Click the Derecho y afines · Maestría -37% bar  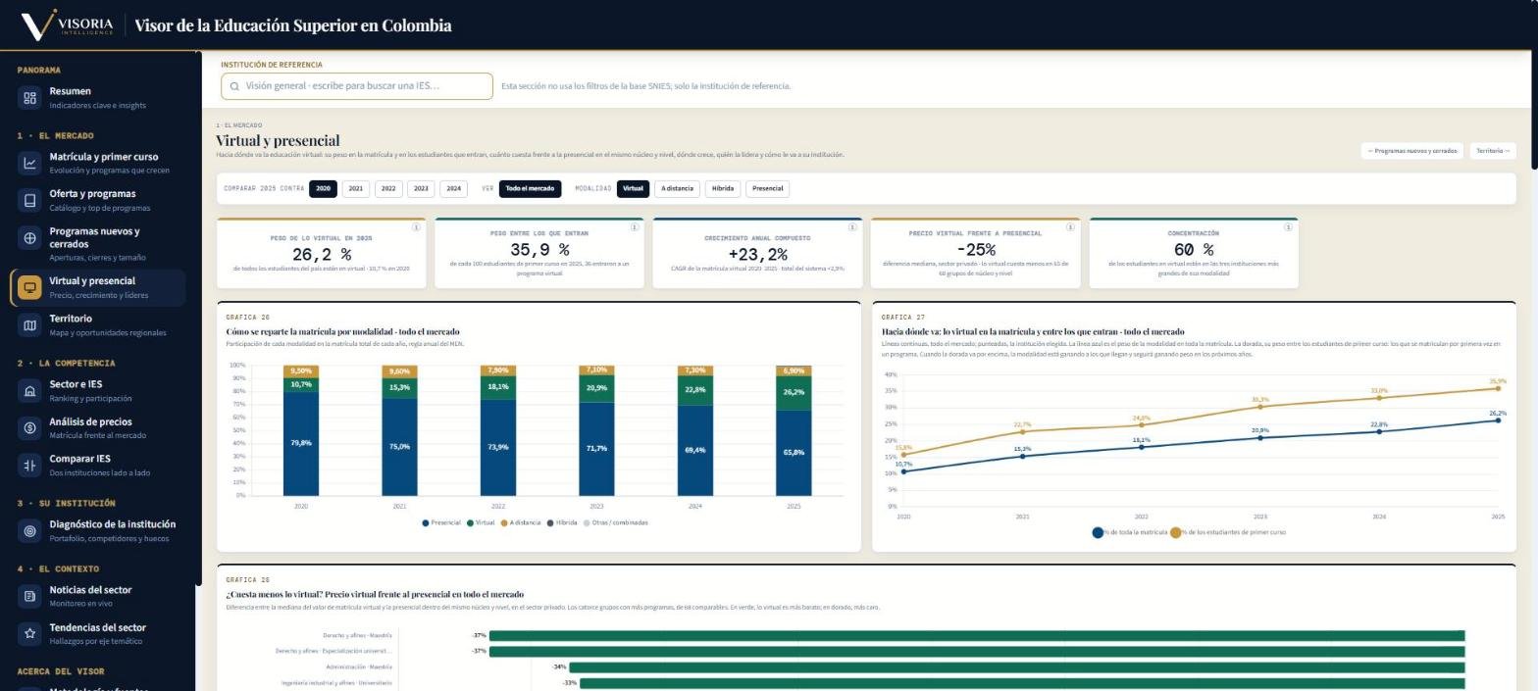pos(977,636)
